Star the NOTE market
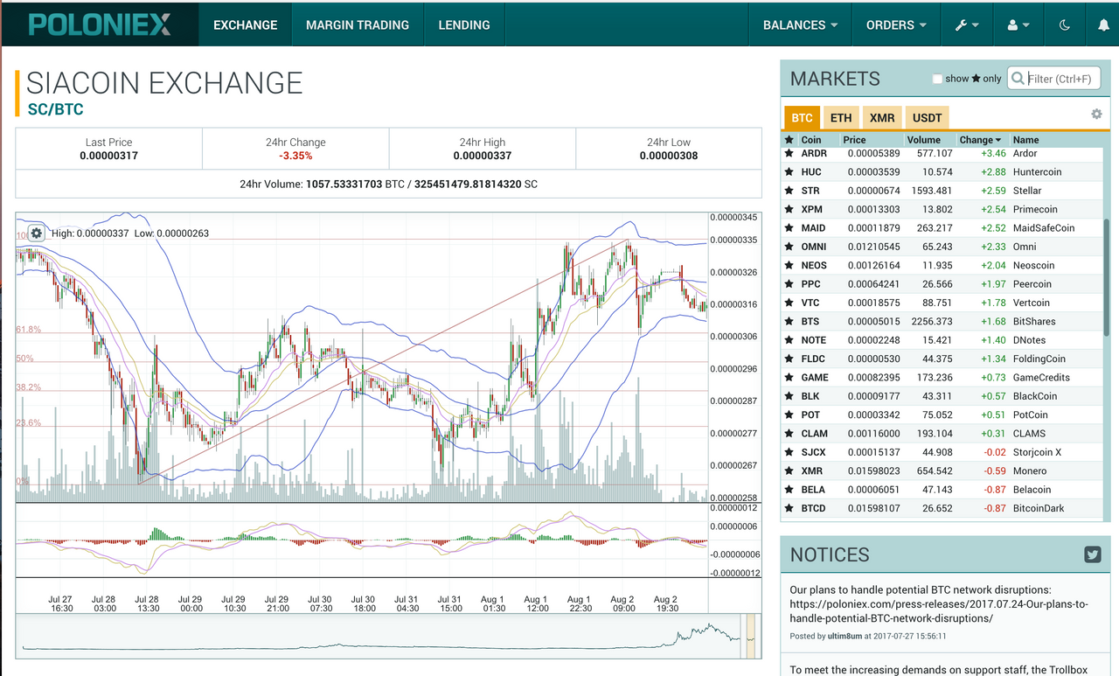Image resolution: width=1119 pixels, height=676 pixels. [789, 340]
